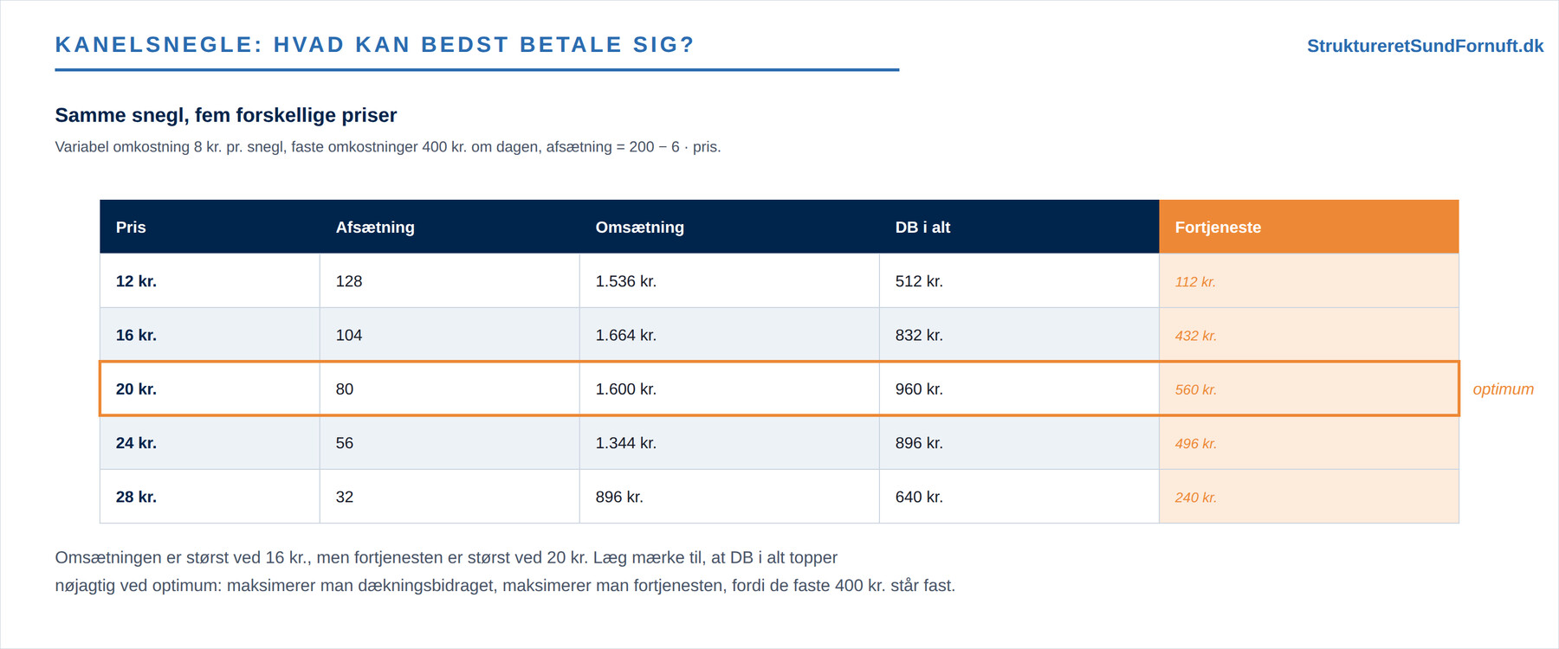Select the DB i alt column header
This screenshot has height=649, width=1559.
click(x=1019, y=227)
